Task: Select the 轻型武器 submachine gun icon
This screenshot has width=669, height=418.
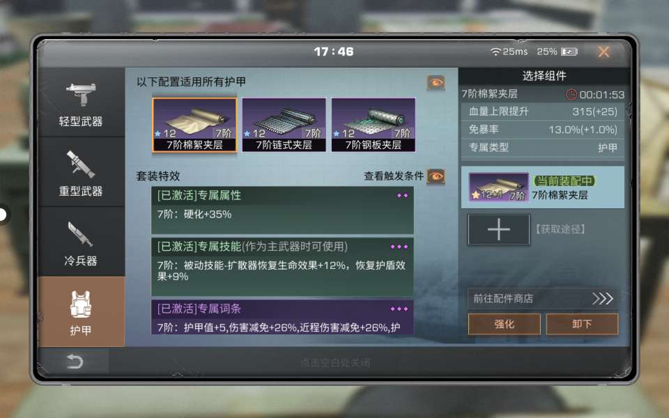Action: click(81, 94)
